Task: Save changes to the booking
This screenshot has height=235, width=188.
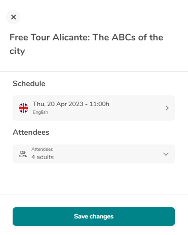Action: 94,217
